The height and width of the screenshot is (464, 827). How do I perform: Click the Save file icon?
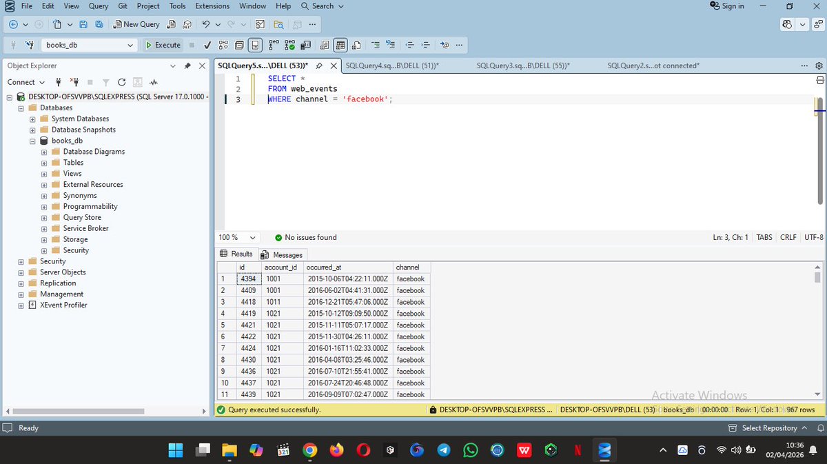pyautogui.click(x=83, y=24)
